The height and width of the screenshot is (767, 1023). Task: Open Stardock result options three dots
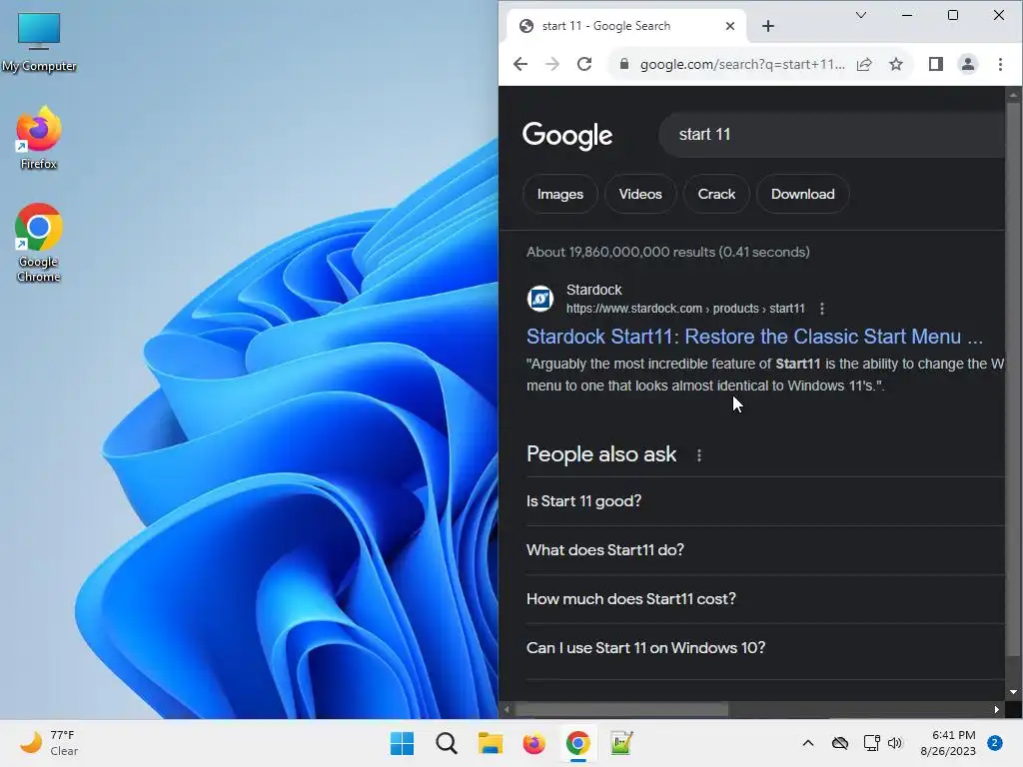coord(822,309)
